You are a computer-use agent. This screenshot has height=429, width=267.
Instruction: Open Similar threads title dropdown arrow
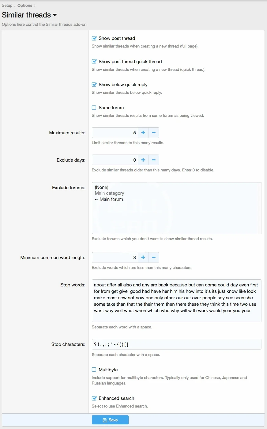pos(55,15)
